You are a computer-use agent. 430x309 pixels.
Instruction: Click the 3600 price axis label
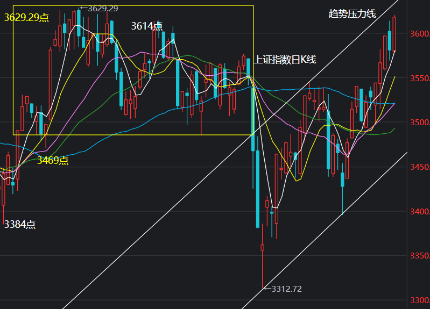(x=420, y=34)
